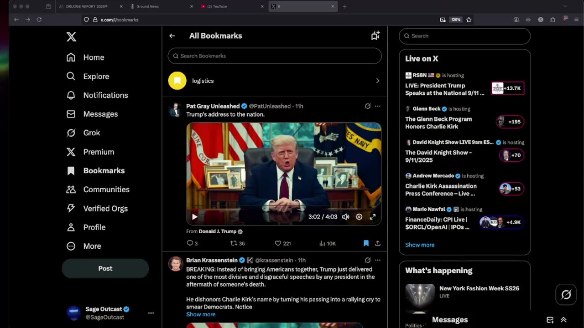Click the create bookmark folder icon

coord(375,36)
